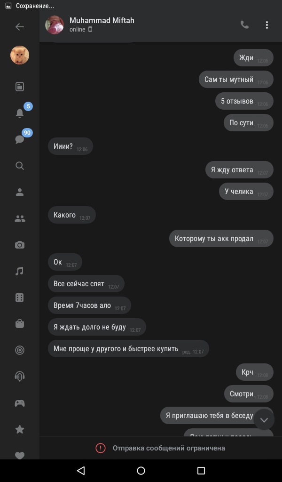
Task: Tap Android home circle button
Action: click(x=141, y=471)
